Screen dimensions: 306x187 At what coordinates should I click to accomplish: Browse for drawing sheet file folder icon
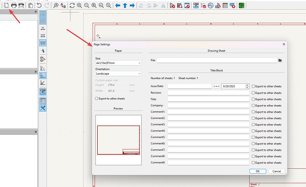click(280, 60)
